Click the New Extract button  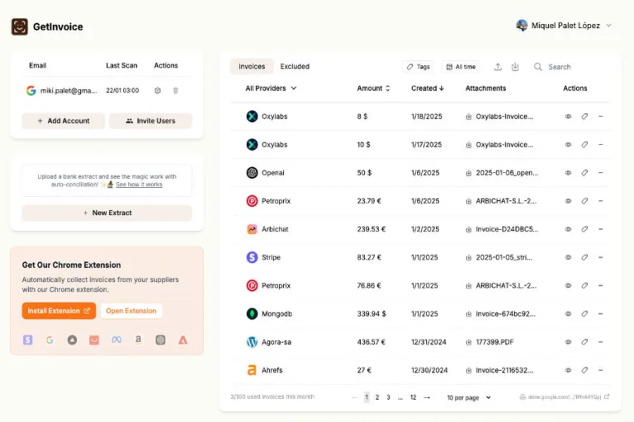click(106, 213)
